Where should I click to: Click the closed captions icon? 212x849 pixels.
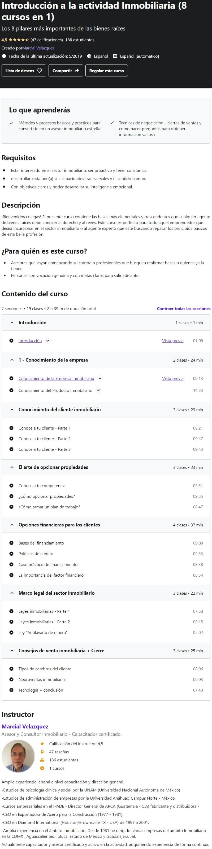coord(115,56)
